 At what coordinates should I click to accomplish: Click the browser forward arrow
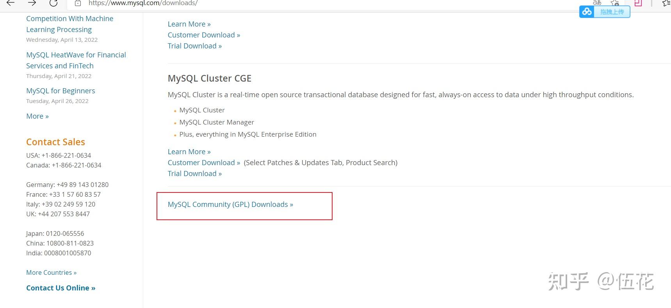pos(32,3)
